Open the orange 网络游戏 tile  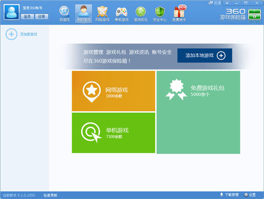[x=114, y=91]
